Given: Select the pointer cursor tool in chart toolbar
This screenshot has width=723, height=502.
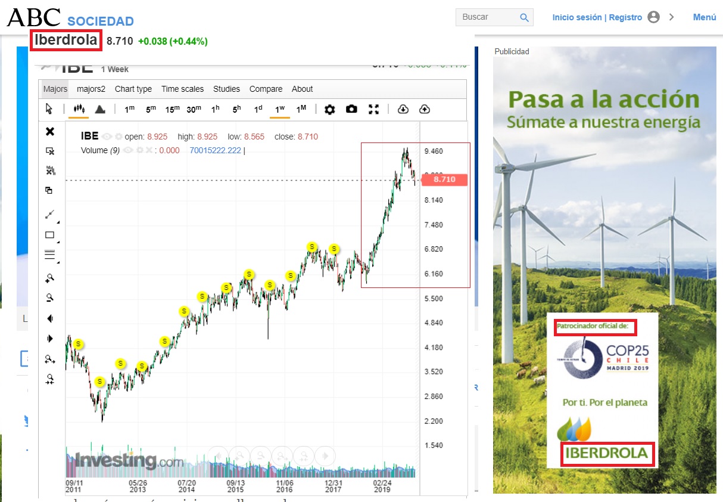Looking at the screenshot, I should (49, 109).
